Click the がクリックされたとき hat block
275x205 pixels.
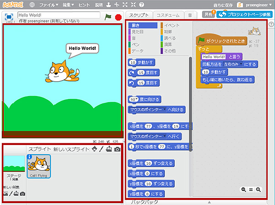pos(221,40)
